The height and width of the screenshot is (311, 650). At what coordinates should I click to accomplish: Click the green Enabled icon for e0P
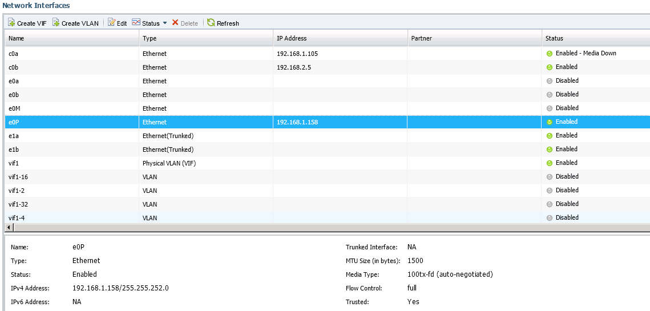tap(550, 122)
